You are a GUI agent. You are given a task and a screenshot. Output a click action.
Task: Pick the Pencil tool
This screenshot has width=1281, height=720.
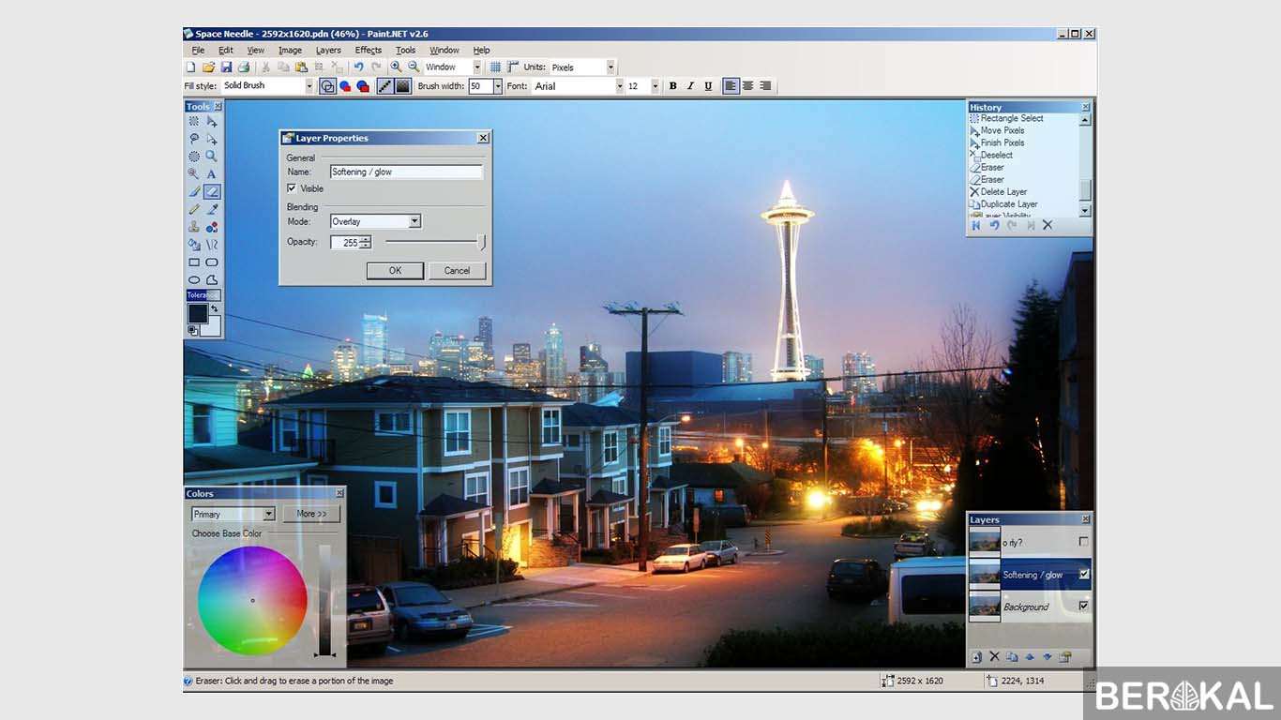click(x=194, y=210)
